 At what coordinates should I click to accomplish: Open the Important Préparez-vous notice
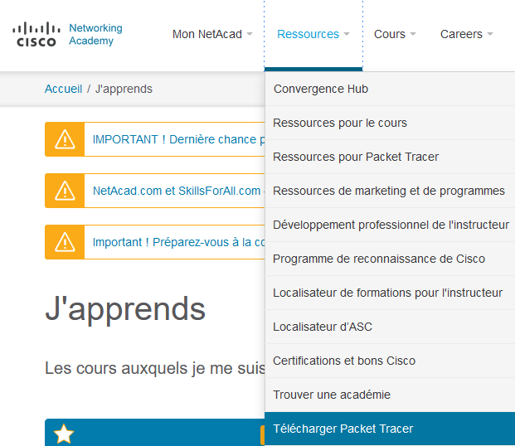click(178, 242)
